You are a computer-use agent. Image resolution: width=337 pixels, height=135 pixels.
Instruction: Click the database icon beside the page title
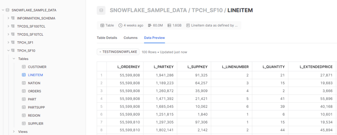(x=101, y=10)
